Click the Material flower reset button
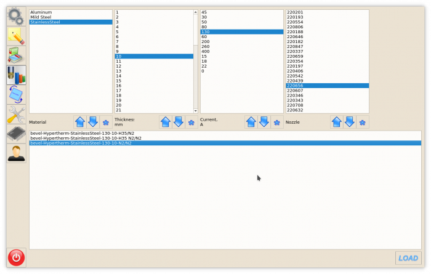Image resolution: width=431 pixels, height=274 pixels. 106,122
